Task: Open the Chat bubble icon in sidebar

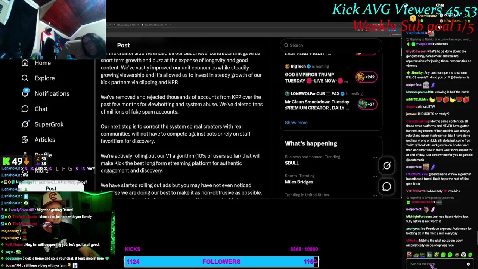Action: click(x=25, y=109)
